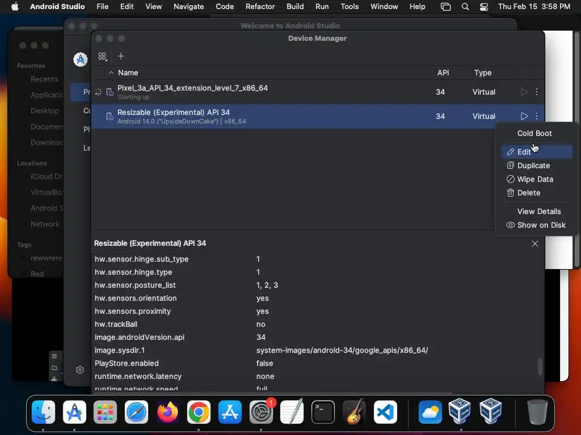Screen dimensions: 581x435
Task: Open Launchpad from the Dock
Action: point(105,412)
